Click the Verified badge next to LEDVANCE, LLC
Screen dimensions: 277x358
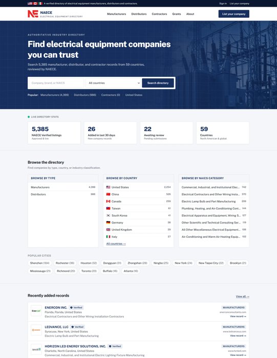point(77,327)
